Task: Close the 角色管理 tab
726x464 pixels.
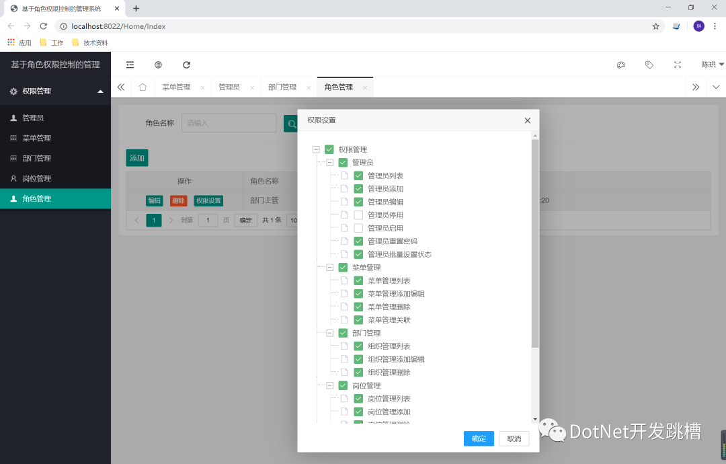Action: tap(365, 87)
